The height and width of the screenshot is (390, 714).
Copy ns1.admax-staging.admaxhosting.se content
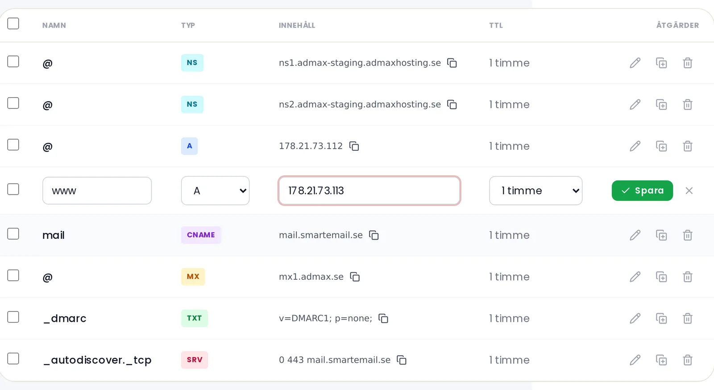point(452,63)
